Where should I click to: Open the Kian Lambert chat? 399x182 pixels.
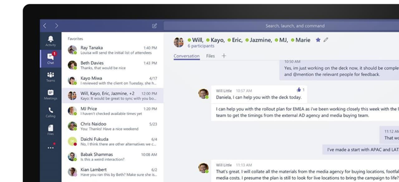tap(112, 172)
